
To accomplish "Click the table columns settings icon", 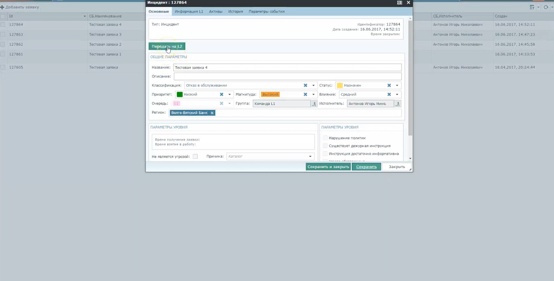I will point(532,7).
